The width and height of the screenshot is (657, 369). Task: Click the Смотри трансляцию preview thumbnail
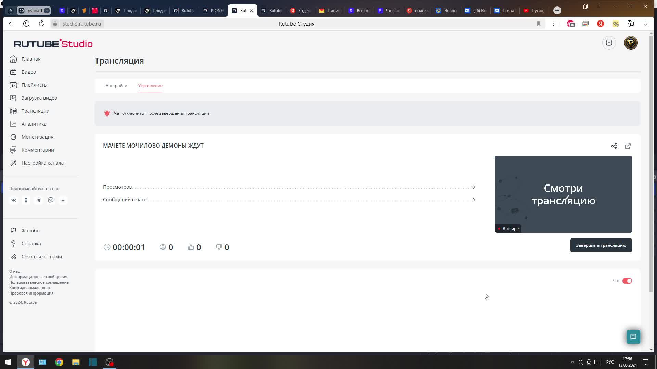pyautogui.click(x=563, y=194)
